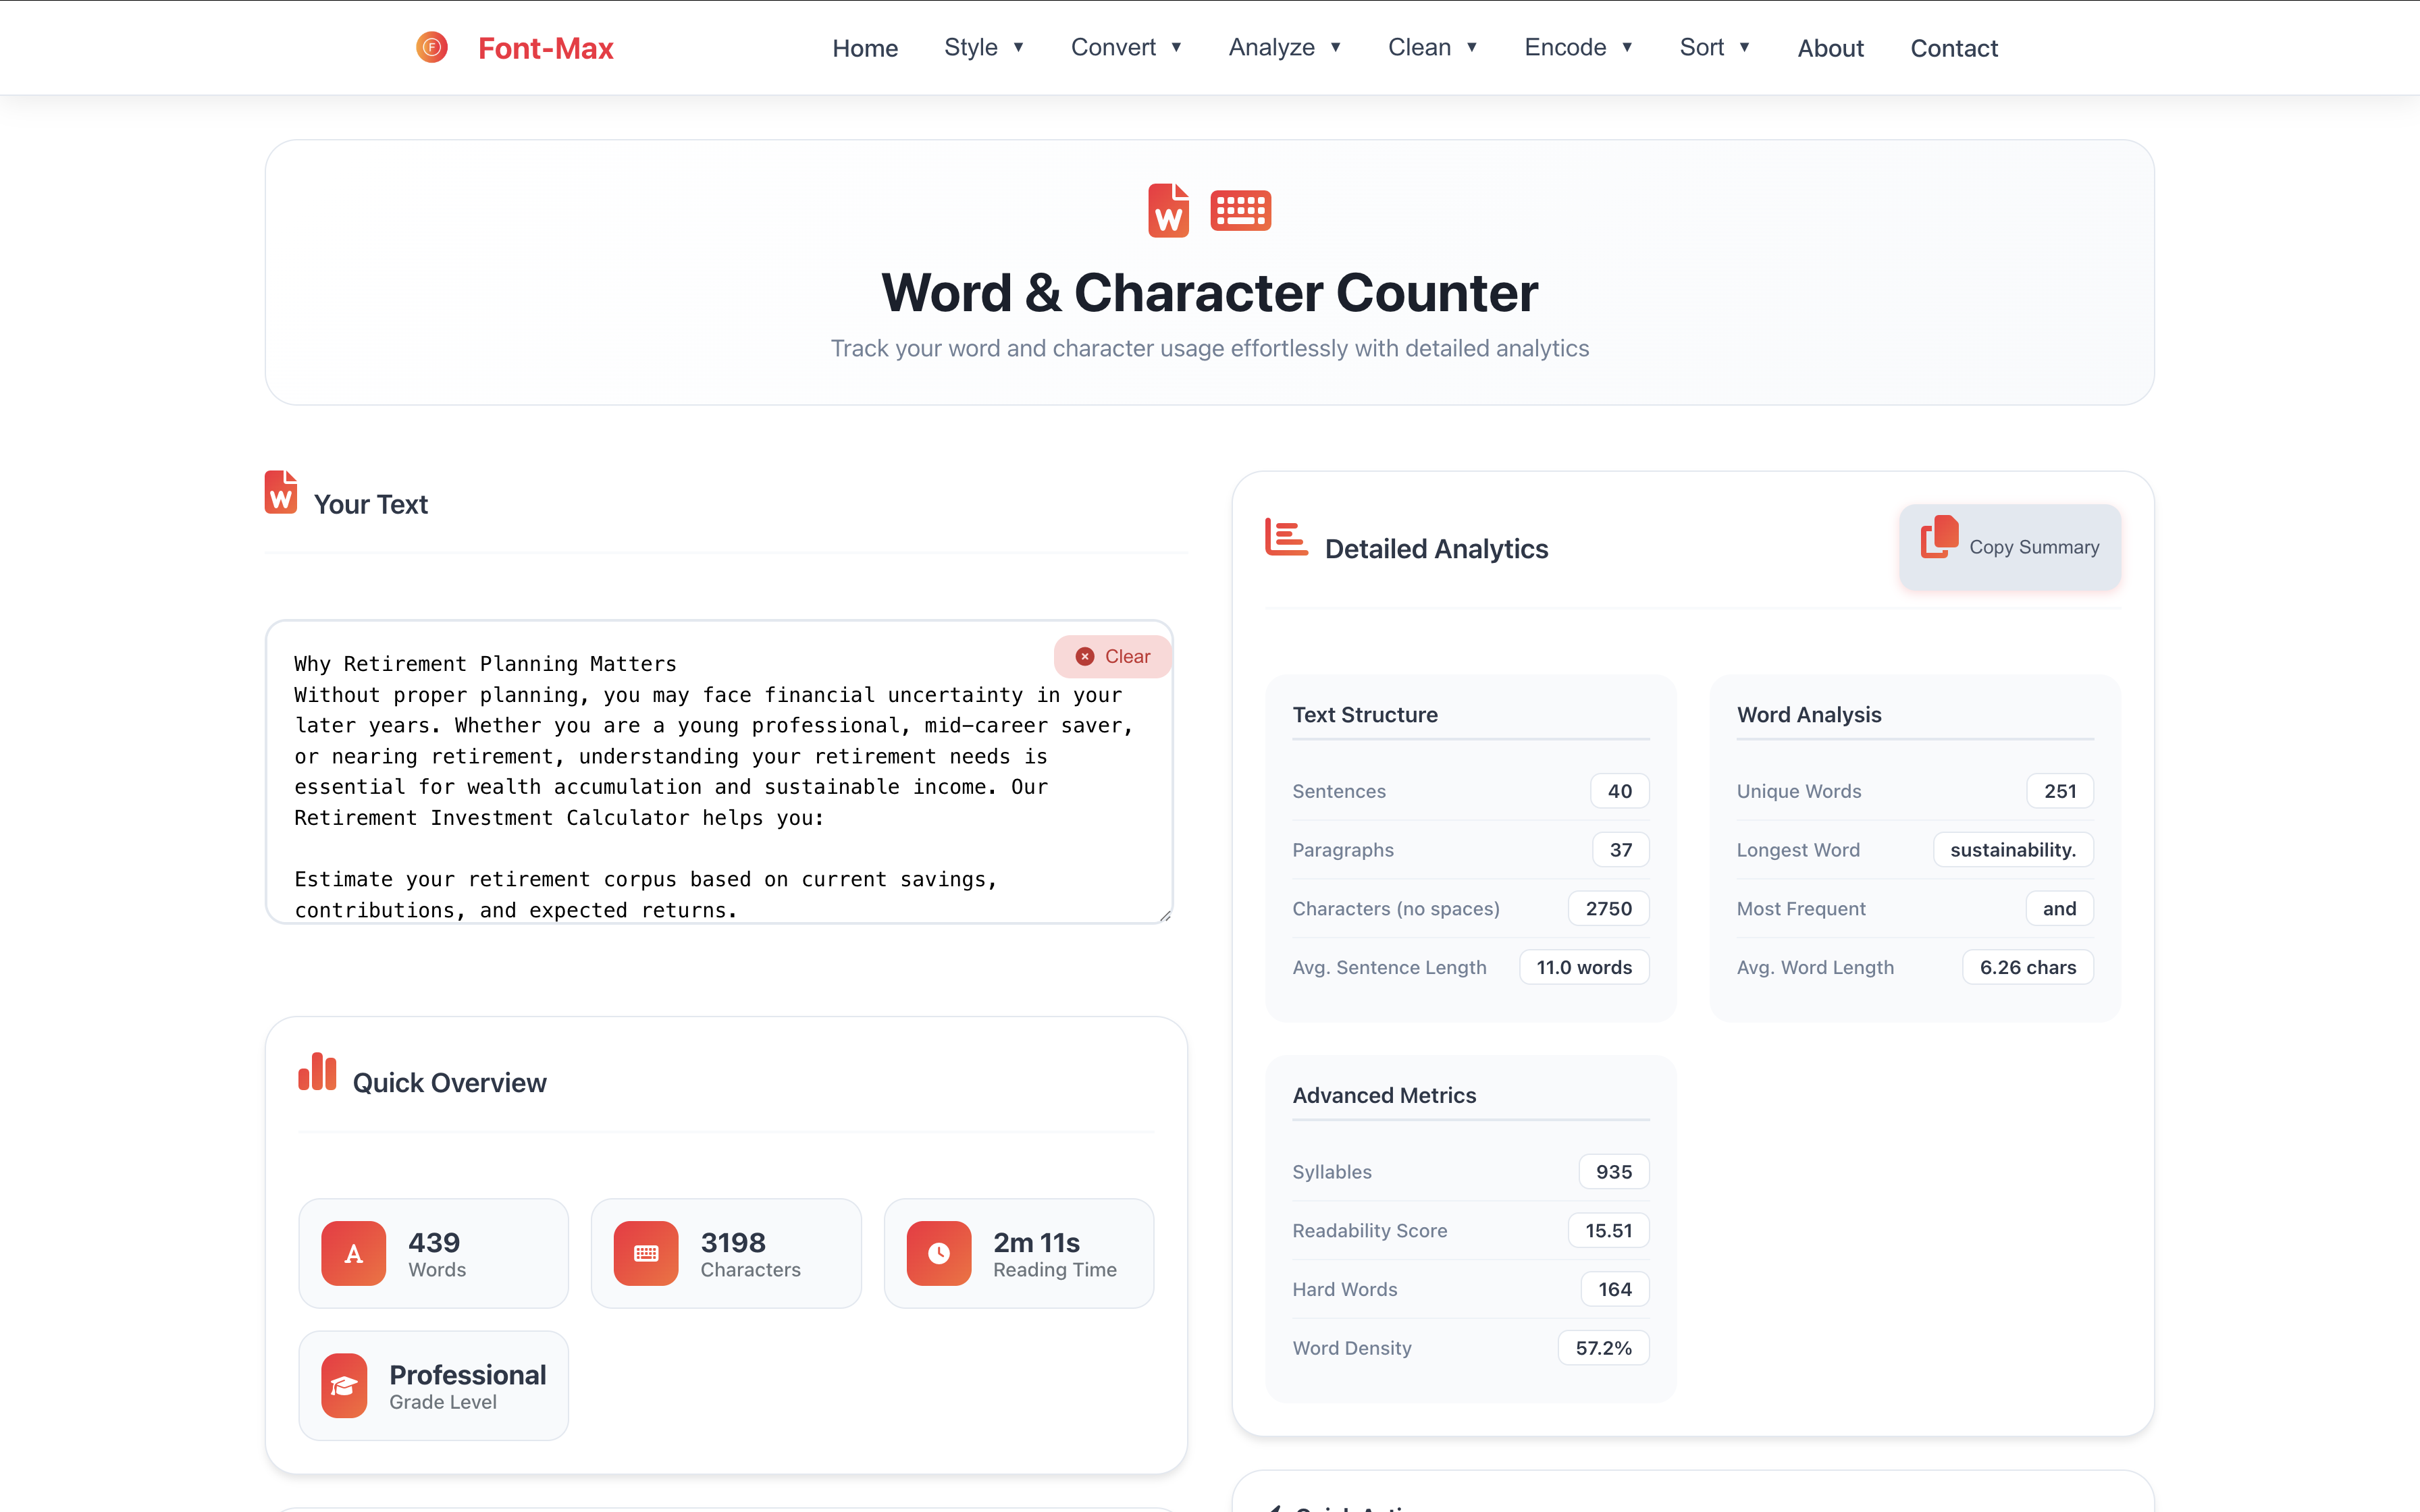Open the Encode dropdown menu
This screenshot has width=2420, height=1512.
point(1578,47)
